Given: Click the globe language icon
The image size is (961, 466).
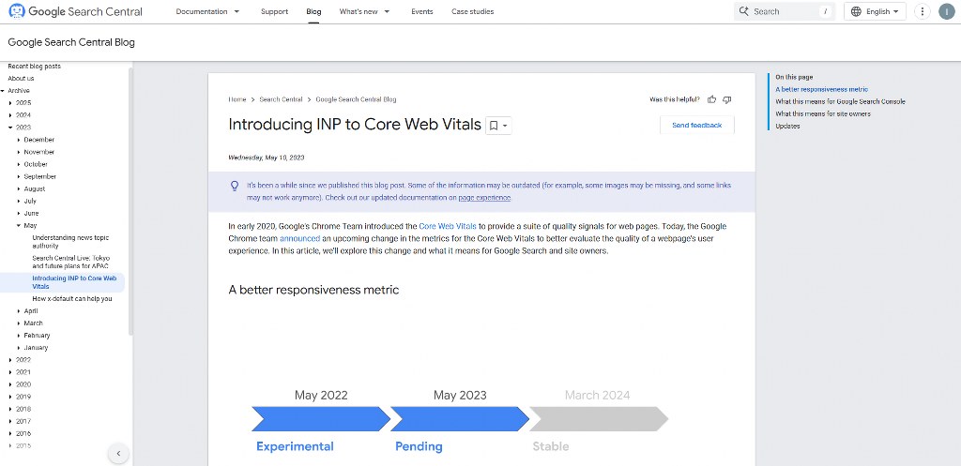Looking at the screenshot, I should pyautogui.click(x=856, y=11).
